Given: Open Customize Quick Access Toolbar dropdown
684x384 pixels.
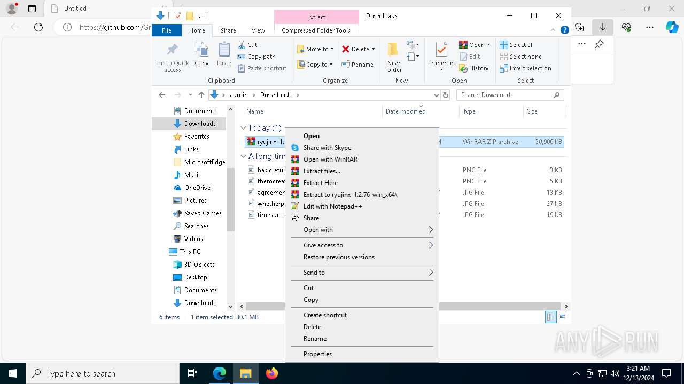Looking at the screenshot, I should click(199, 16).
